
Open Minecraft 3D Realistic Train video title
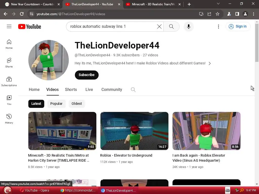tap(58, 158)
